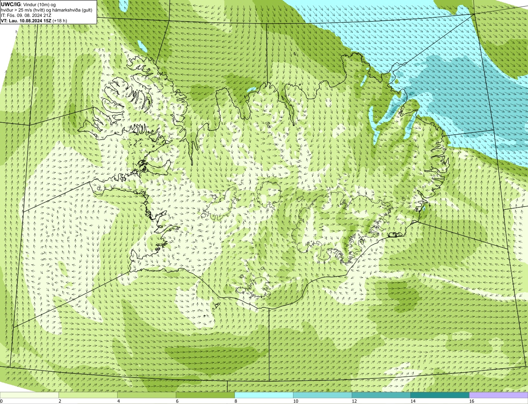The image size is (528, 404).
Task: Click the scale label '16' under the color bar
Action: click(x=471, y=401)
